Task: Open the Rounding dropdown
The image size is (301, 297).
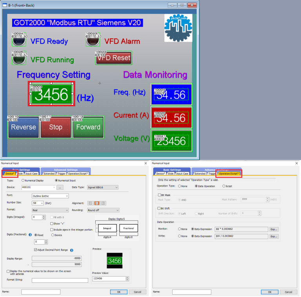Action: click(x=103, y=210)
